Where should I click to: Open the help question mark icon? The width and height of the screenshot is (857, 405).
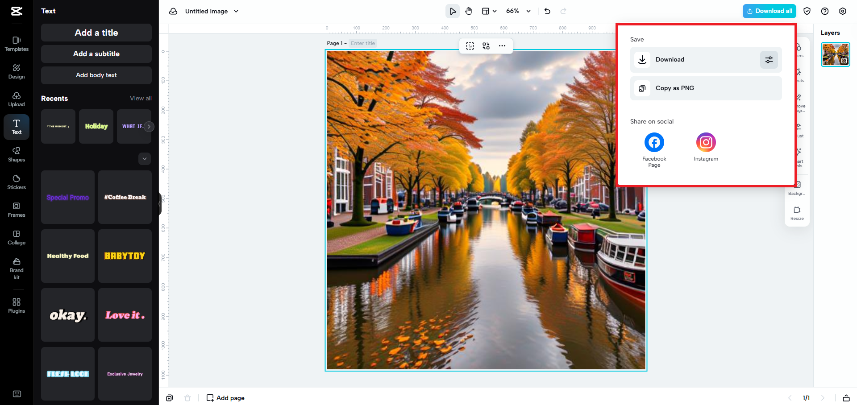pyautogui.click(x=825, y=11)
